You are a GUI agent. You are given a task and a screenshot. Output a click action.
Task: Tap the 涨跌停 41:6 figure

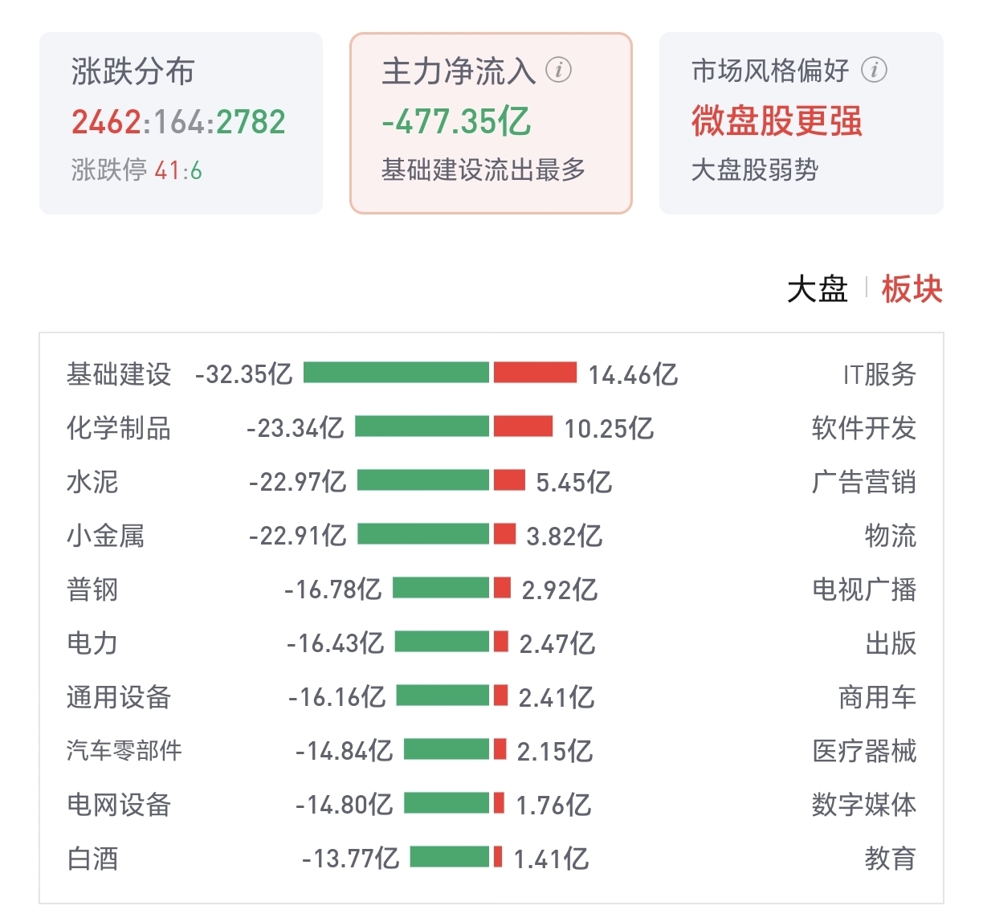pos(137,170)
